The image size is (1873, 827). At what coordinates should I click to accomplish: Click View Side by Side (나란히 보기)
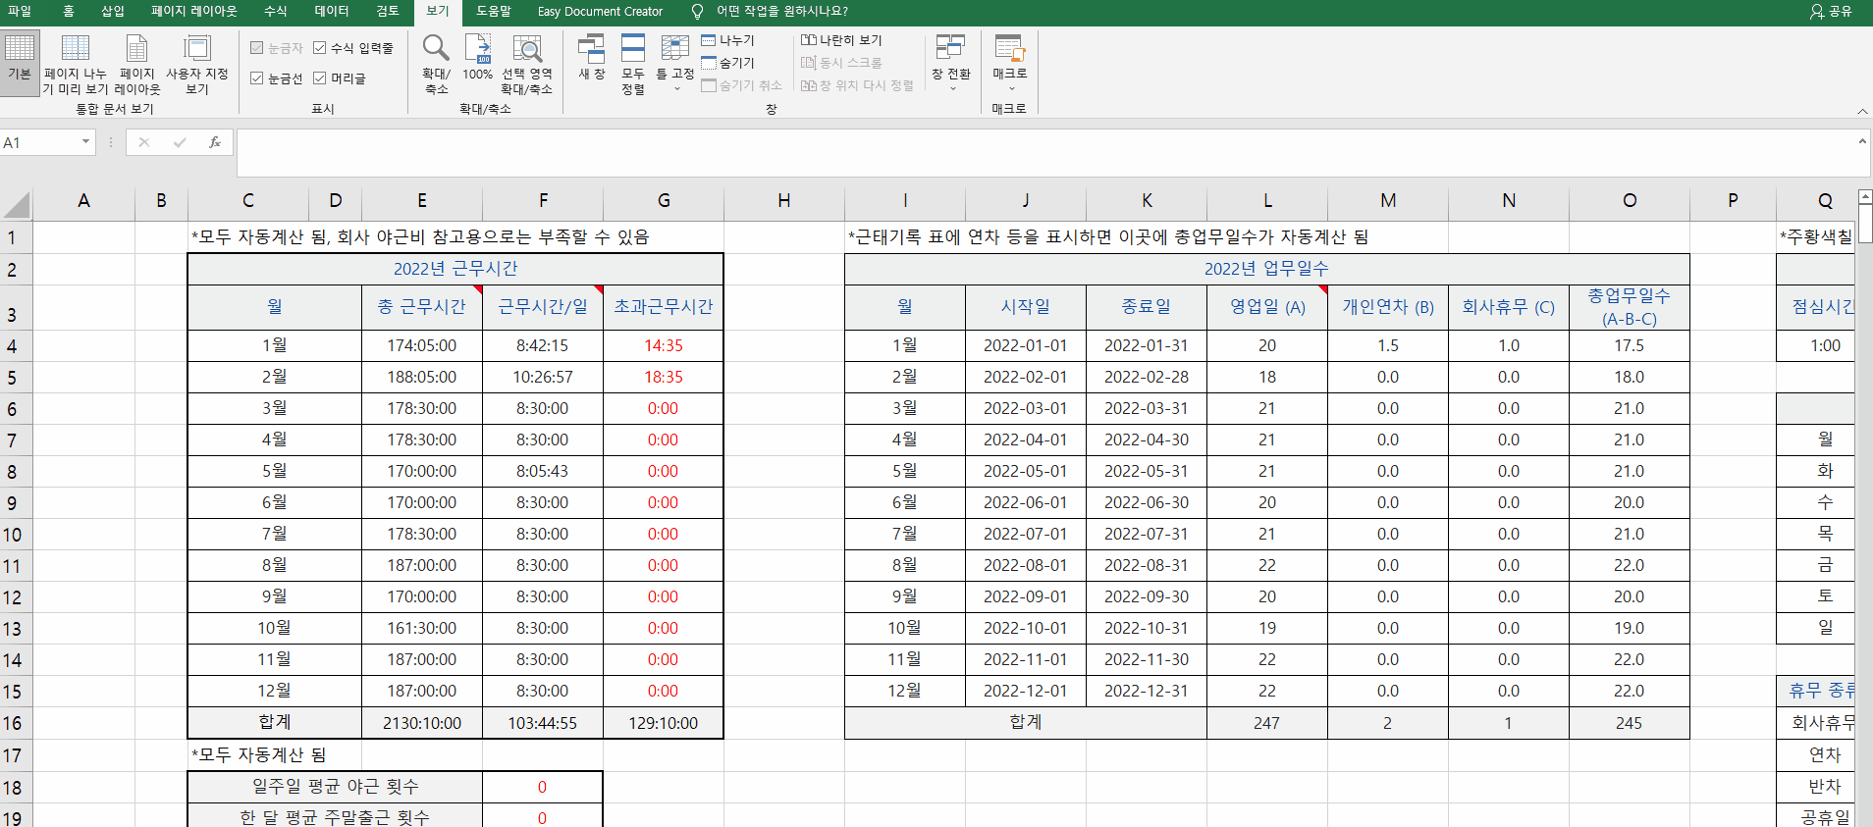pyautogui.click(x=841, y=40)
